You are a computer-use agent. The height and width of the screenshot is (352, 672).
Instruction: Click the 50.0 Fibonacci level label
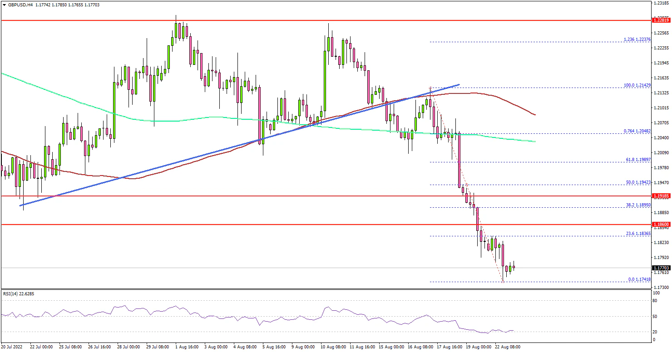[638, 182]
